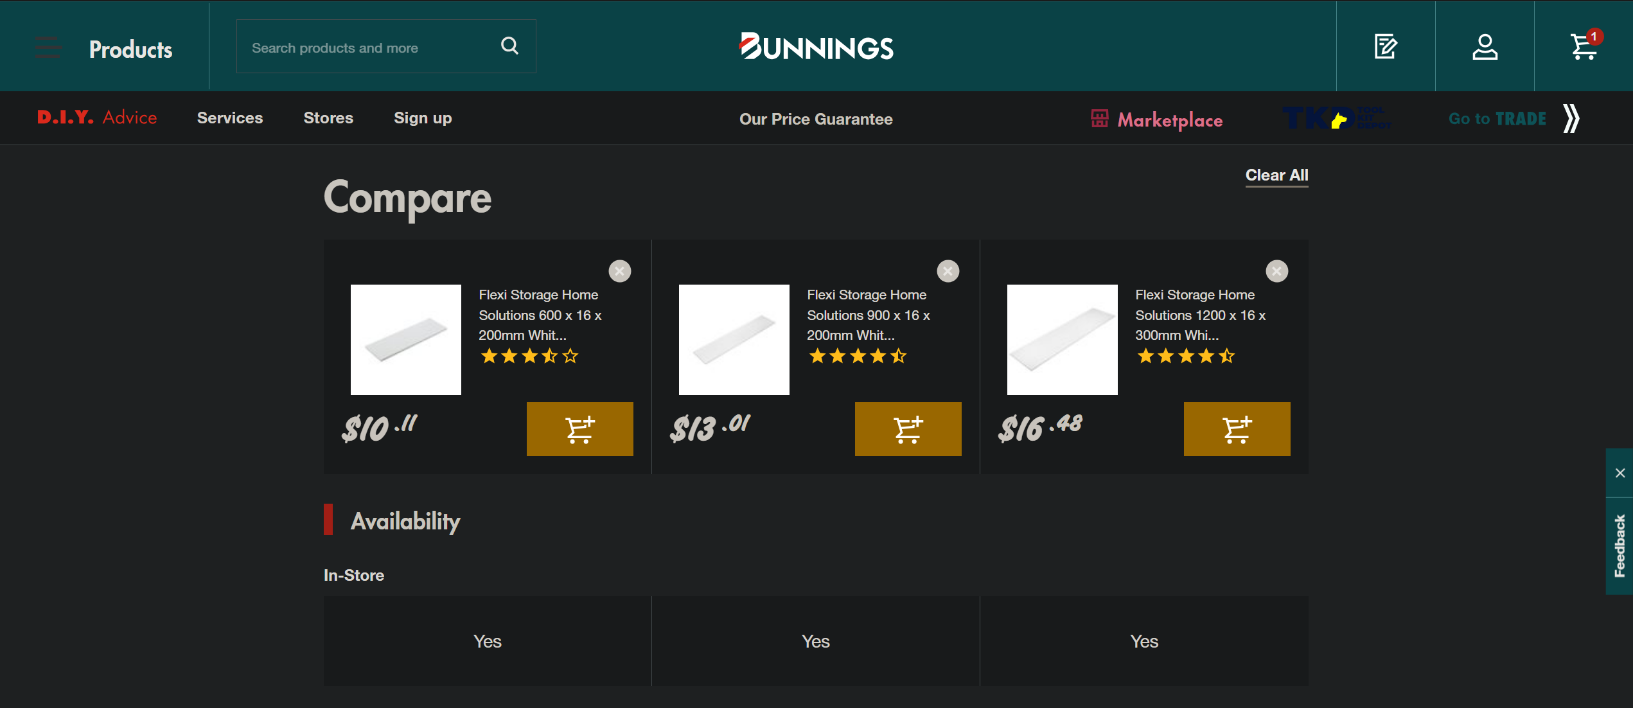Open Flexi Storage 600 x 16 x 200mm title
Screen dimensions: 1633x708
(x=540, y=315)
